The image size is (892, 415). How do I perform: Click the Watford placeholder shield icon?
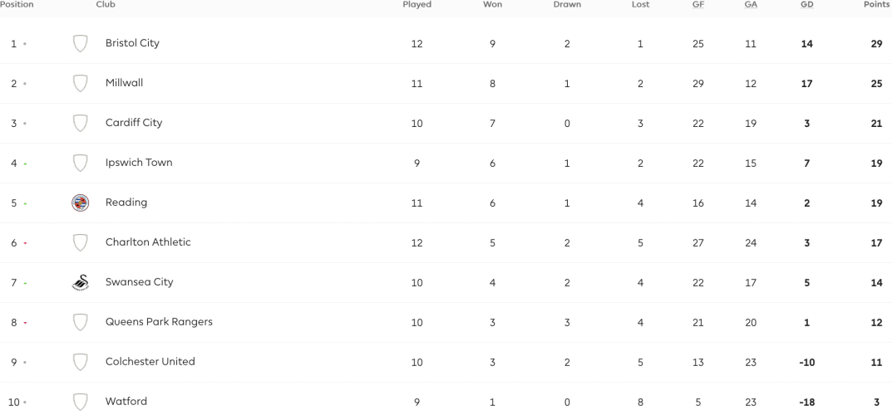tap(80, 402)
